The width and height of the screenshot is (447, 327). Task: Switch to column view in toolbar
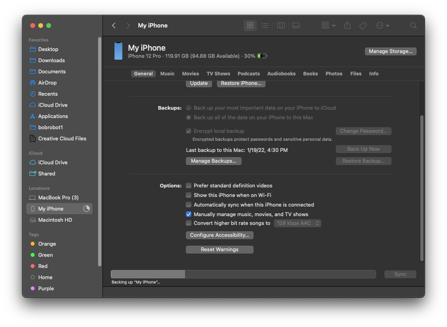[x=281, y=26]
